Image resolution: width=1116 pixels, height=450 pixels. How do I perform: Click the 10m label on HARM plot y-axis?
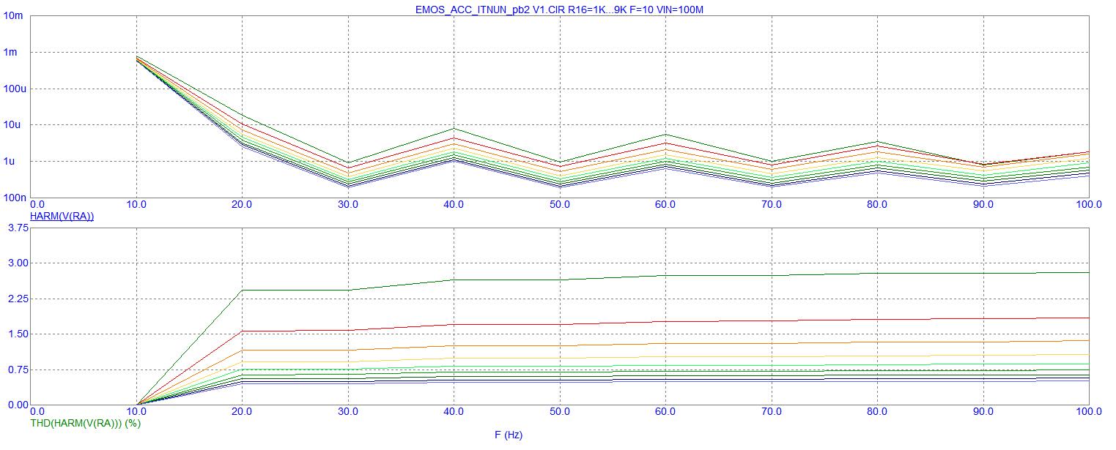coord(14,16)
